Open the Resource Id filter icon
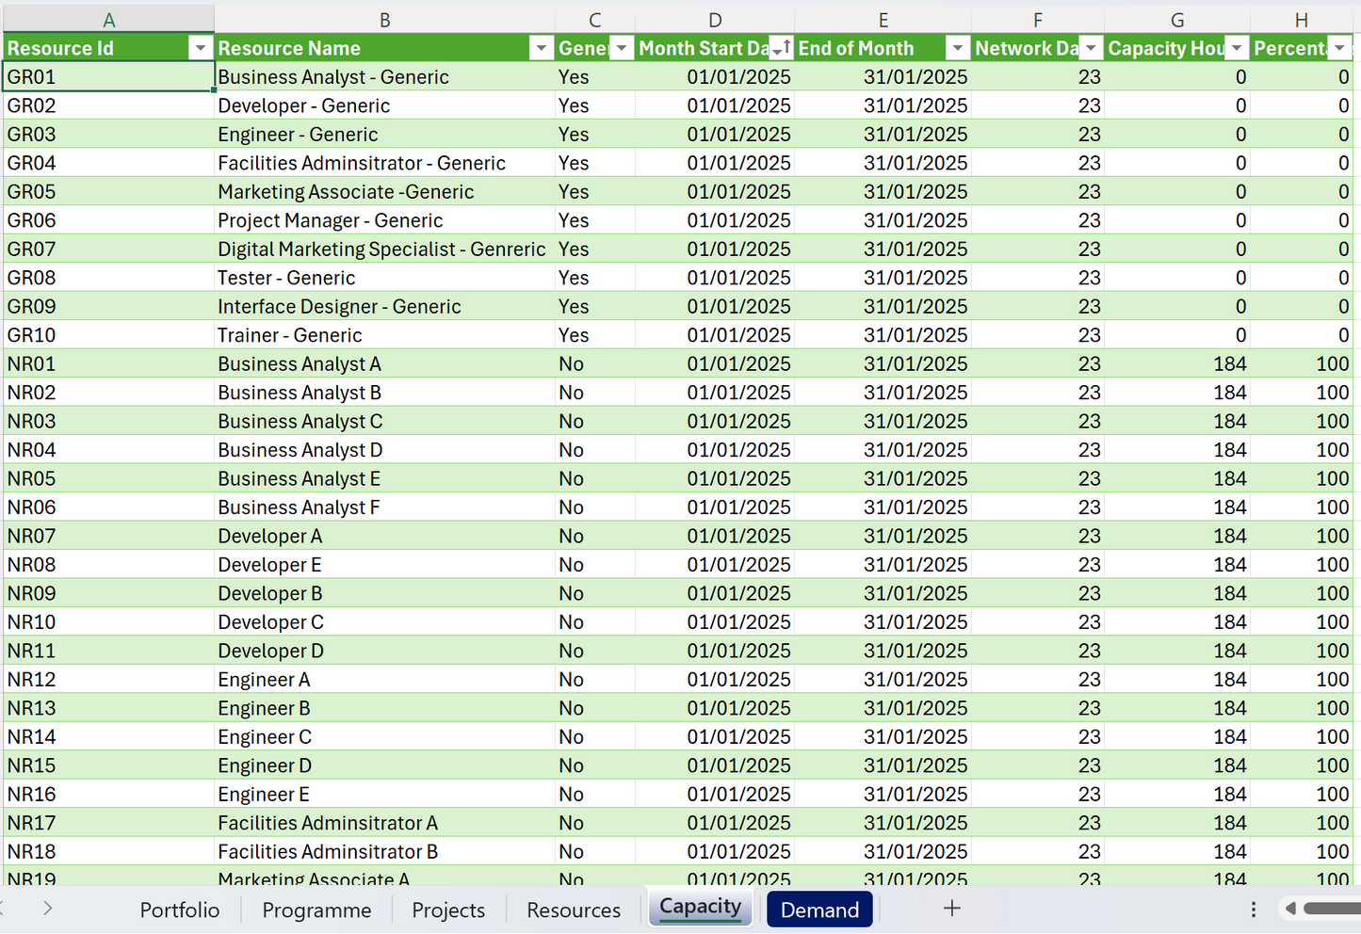 tap(201, 47)
